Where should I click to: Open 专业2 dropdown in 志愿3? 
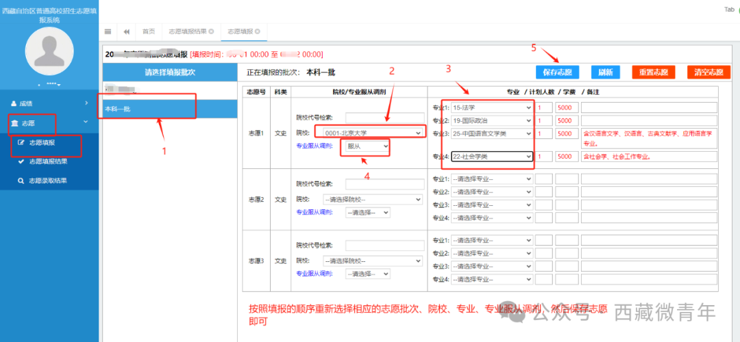(492, 254)
